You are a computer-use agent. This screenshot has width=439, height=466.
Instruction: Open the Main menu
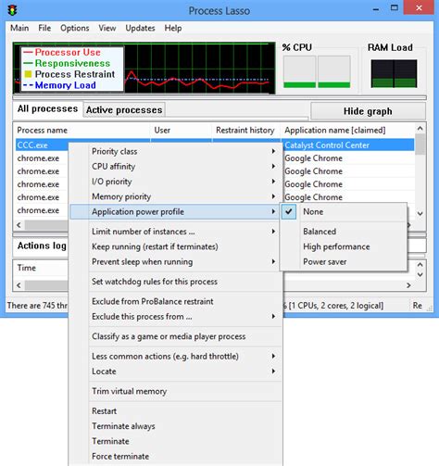(x=19, y=28)
